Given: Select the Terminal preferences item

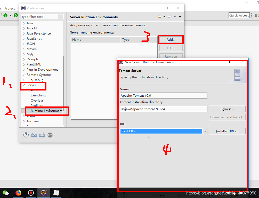Looking at the screenshot, I should tap(33, 121).
